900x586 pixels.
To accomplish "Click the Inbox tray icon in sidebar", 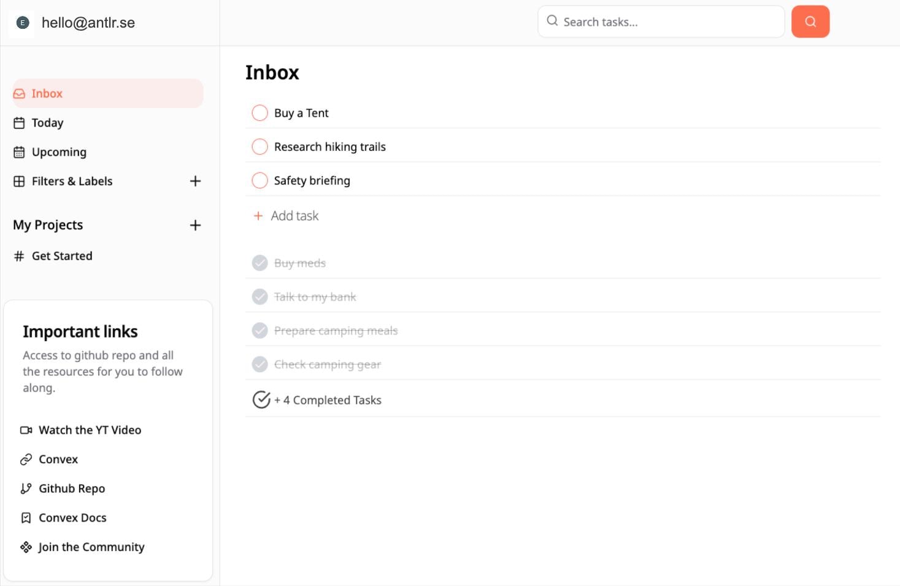I will pos(20,93).
